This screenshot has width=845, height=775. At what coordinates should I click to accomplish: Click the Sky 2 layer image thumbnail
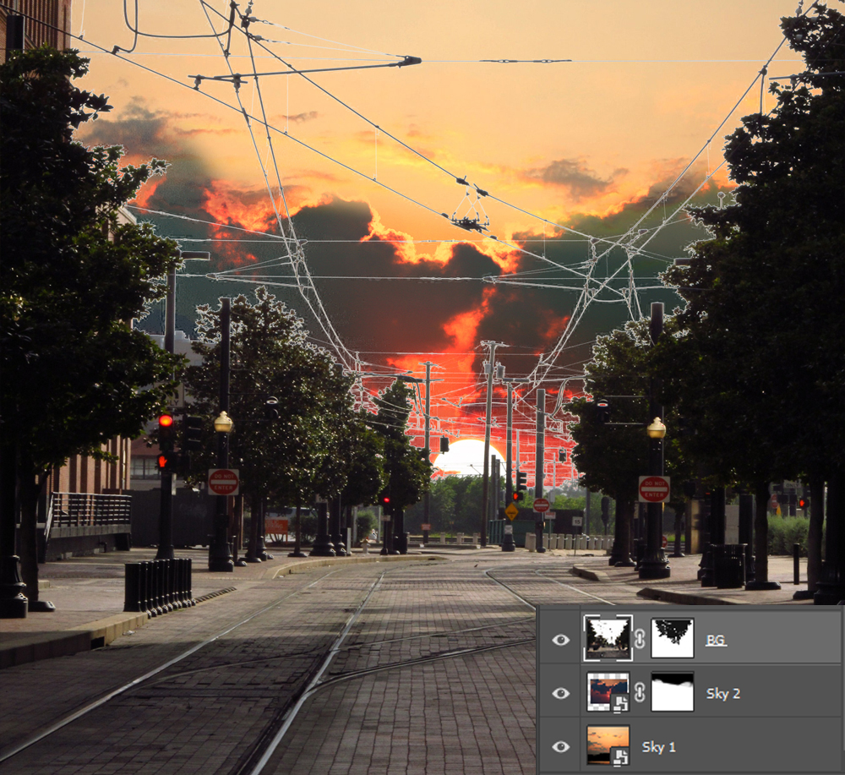(x=604, y=689)
